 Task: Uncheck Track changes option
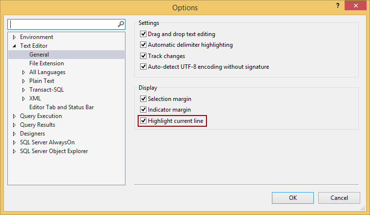[144, 56]
